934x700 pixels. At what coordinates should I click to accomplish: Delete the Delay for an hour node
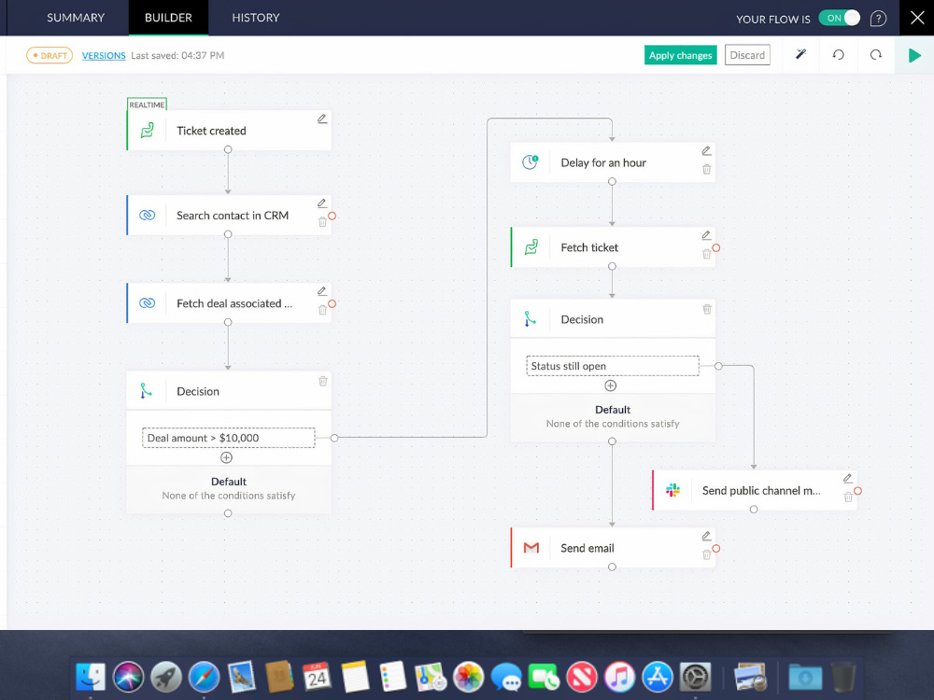pos(706,170)
